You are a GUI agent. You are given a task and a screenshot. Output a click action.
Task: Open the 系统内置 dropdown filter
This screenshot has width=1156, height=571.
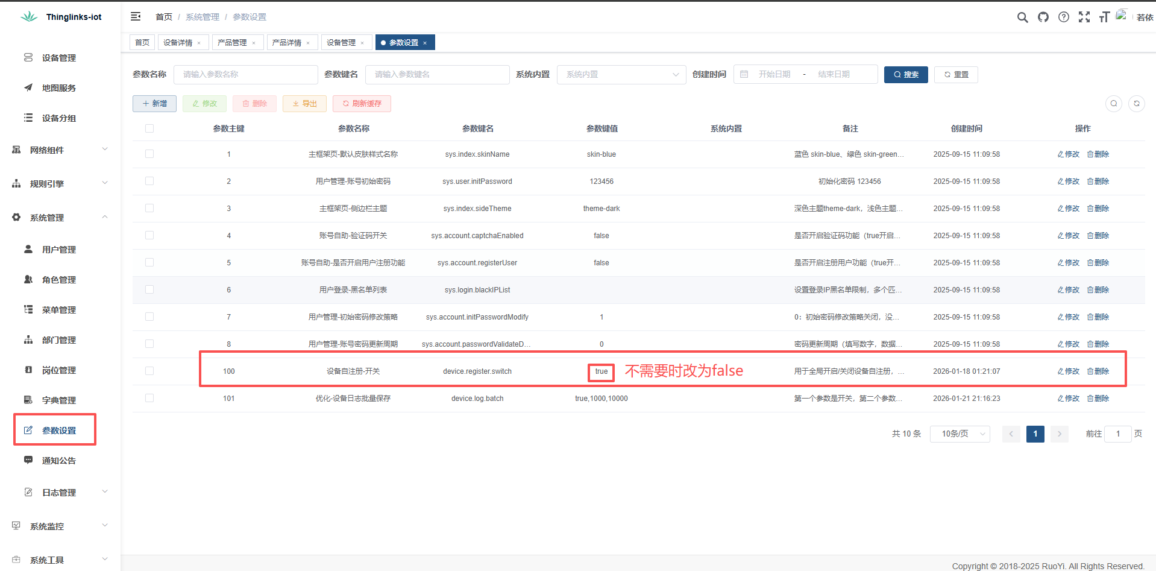[x=621, y=75]
